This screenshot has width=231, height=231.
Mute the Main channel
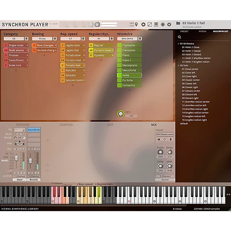pos(16,173)
